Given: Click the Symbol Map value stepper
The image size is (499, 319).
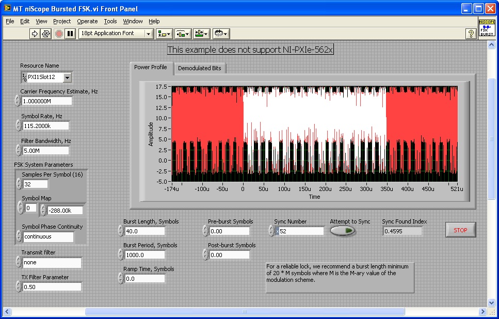Looking at the screenshot, I should [x=43, y=210].
